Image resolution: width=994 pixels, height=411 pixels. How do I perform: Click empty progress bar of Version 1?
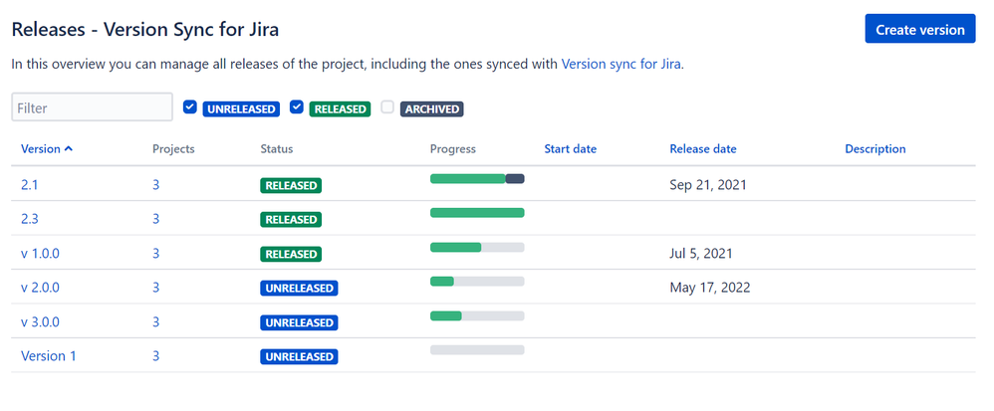(x=477, y=349)
